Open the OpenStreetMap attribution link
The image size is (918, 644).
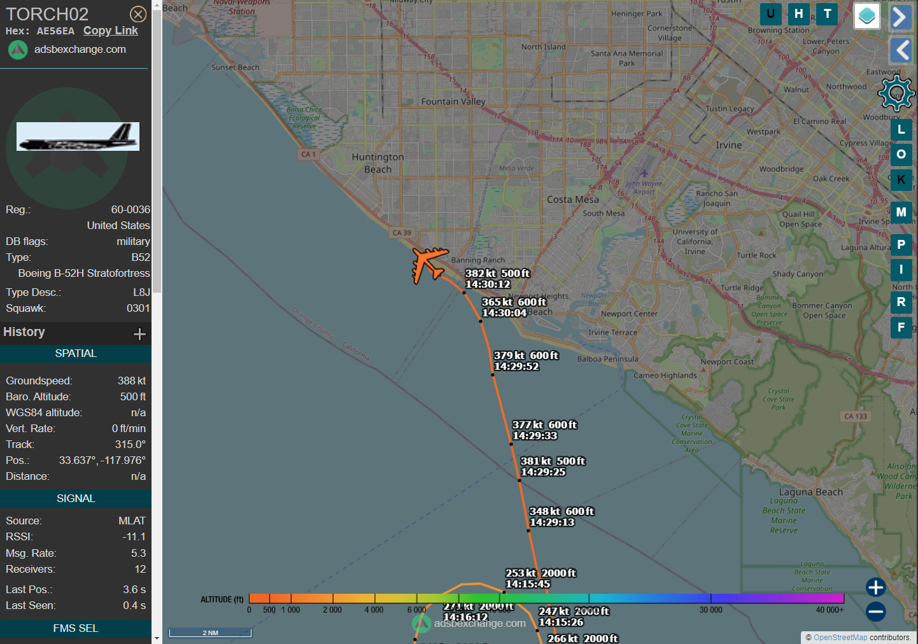click(x=840, y=638)
